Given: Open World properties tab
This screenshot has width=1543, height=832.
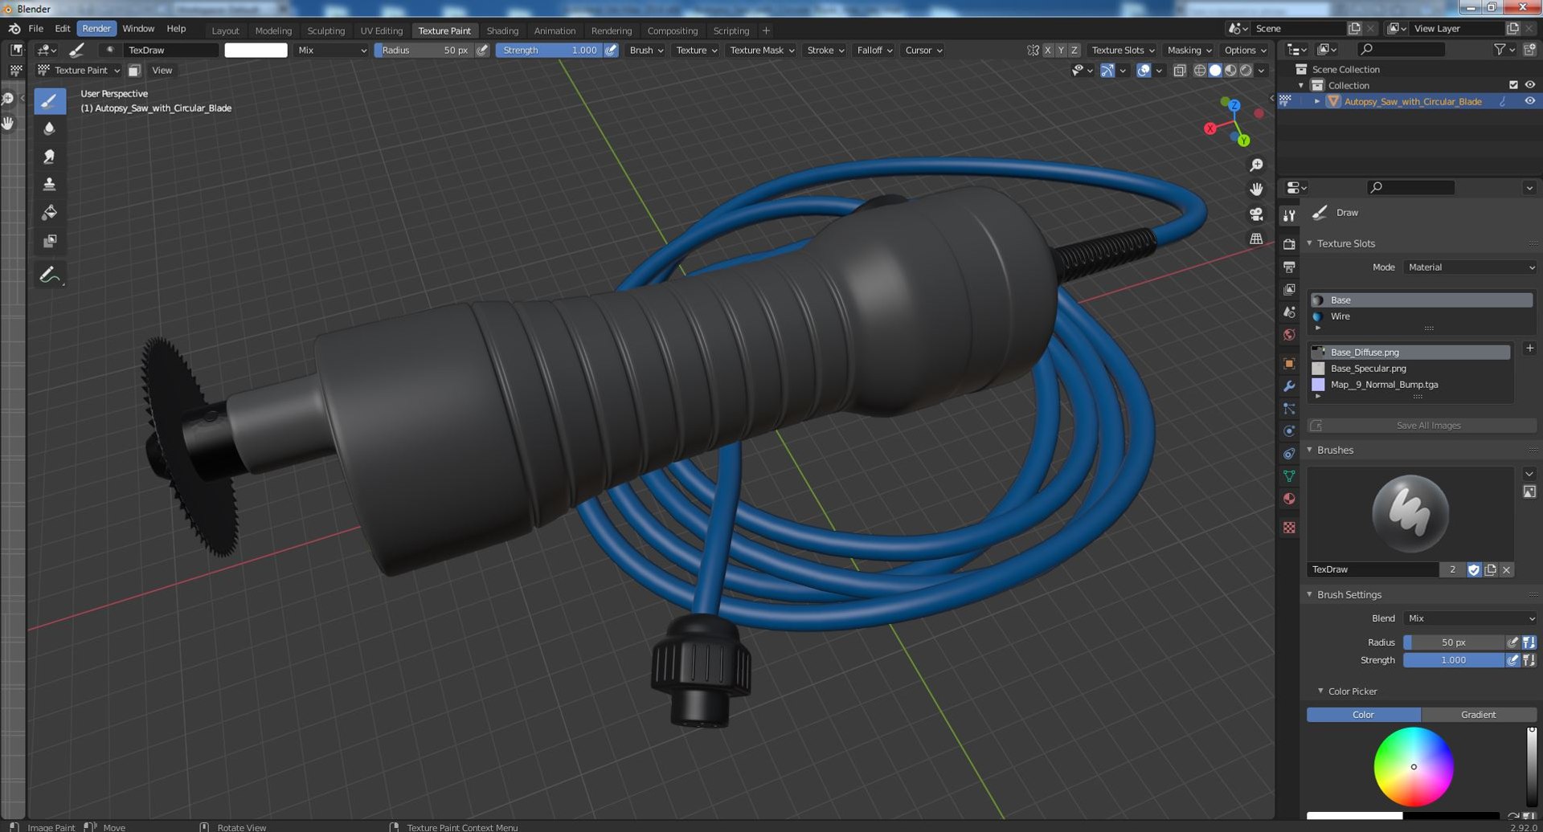Looking at the screenshot, I should click(x=1289, y=334).
